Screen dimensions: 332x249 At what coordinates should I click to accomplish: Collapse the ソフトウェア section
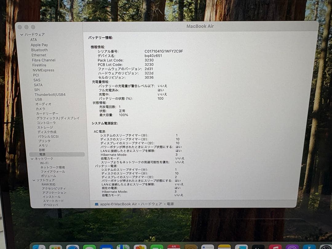34,180
